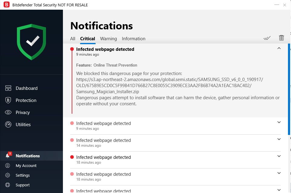
Task: Open the My Account profile icon
Action: point(8,166)
